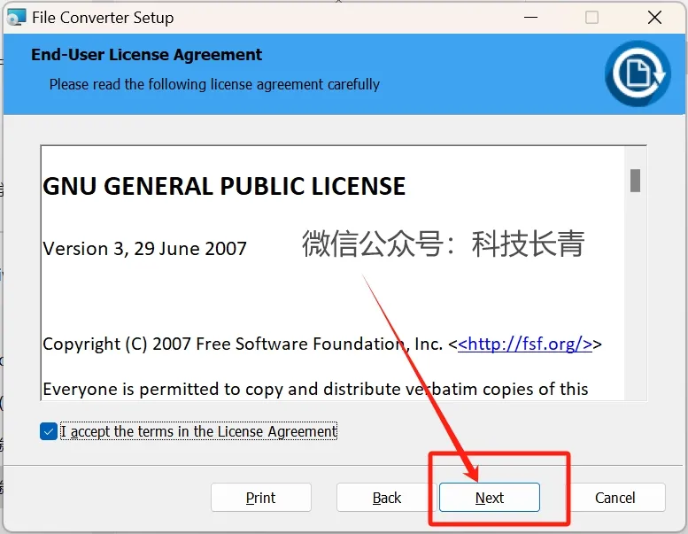
Task: Click the Copyright 2007 Free Software Foundation text
Action: click(x=243, y=344)
